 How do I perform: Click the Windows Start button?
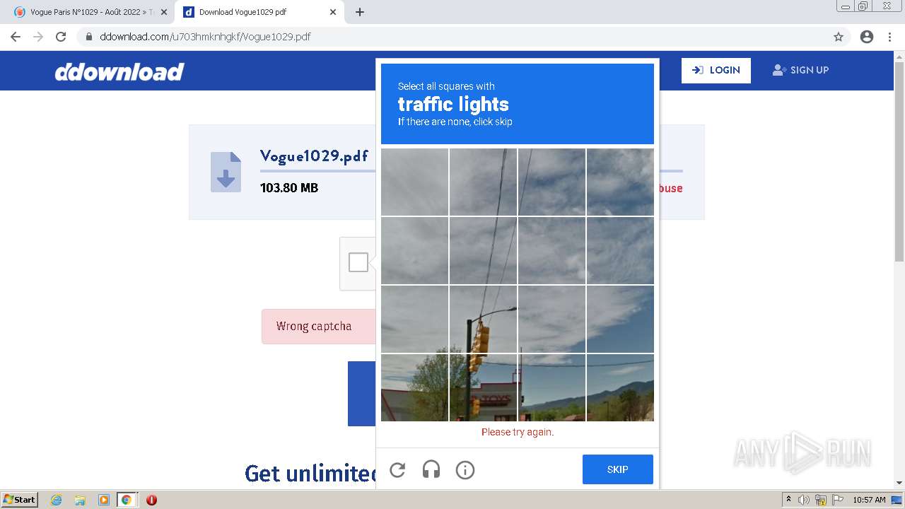click(20, 500)
